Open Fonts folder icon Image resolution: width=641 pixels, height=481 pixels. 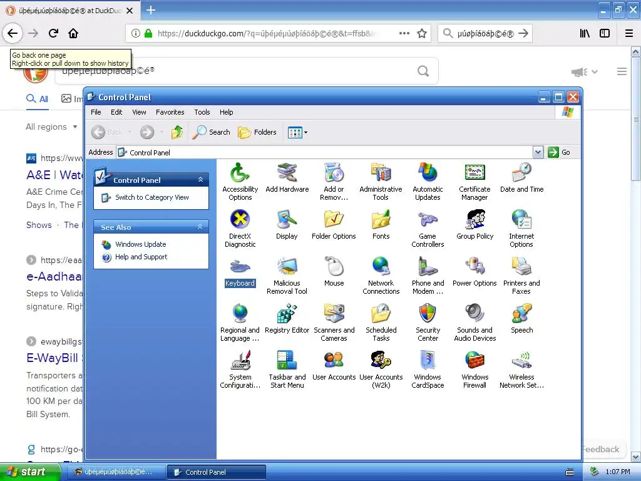click(x=381, y=225)
